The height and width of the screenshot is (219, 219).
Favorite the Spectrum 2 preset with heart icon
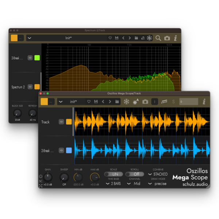coord(110,38)
